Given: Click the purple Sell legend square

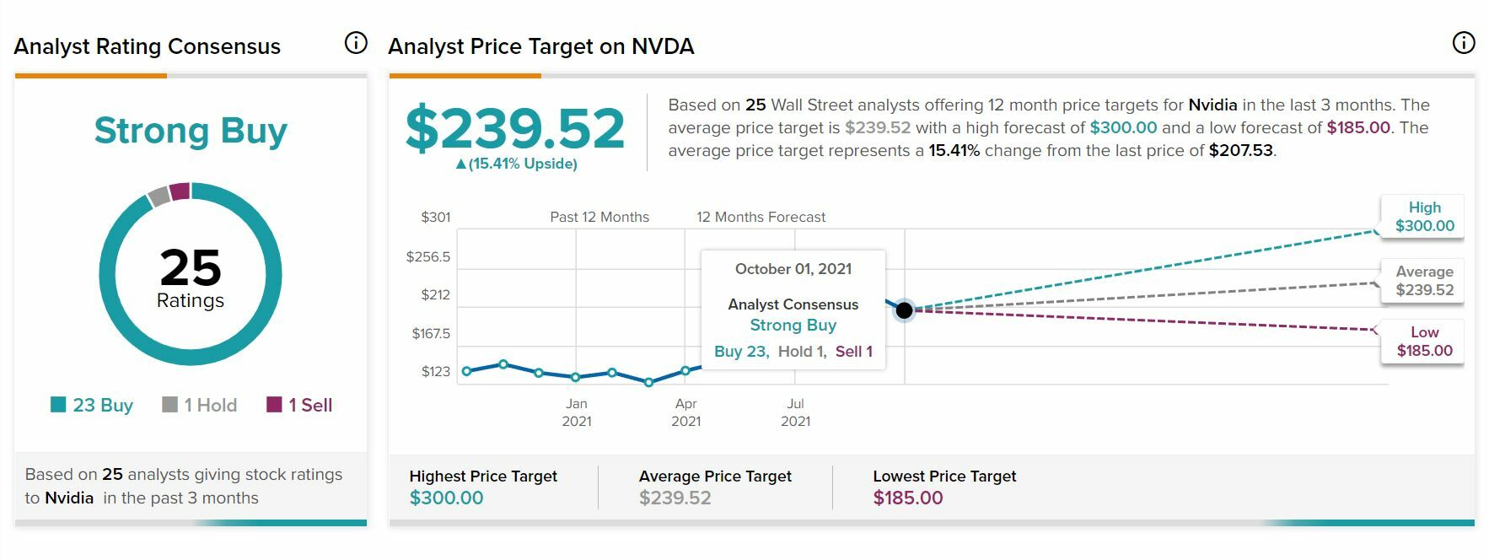Looking at the screenshot, I should 274,405.
